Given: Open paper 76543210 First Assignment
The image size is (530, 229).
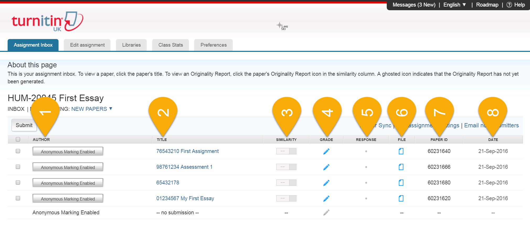Looking at the screenshot, I should click(x=187, y=151).
